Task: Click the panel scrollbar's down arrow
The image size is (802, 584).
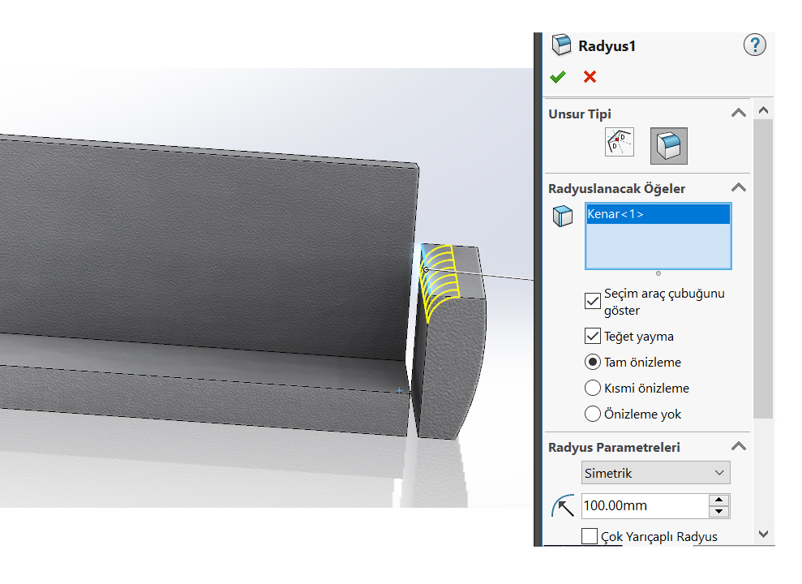Action: (x=764, y=535)
